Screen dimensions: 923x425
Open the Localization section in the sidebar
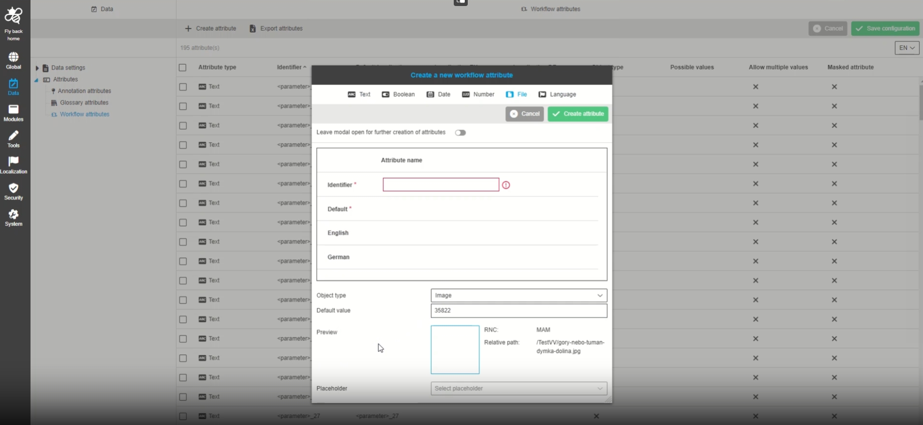point(14,165)
